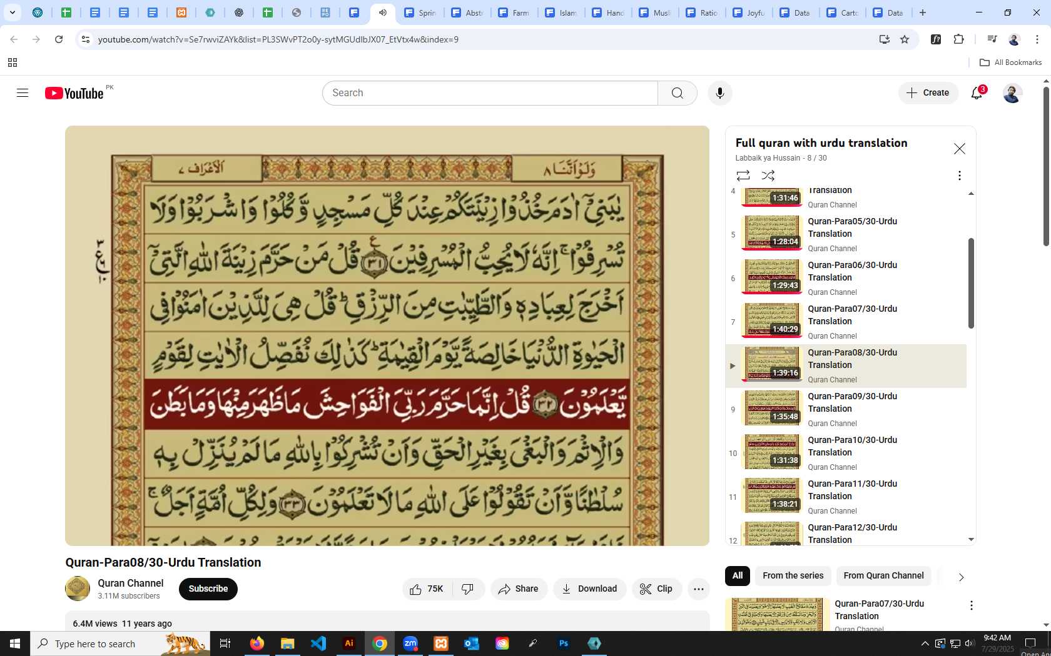The width and height of the screenshot is (1051, 656).
Task: Go to the YouTube home logo
Action: point(74,93)
